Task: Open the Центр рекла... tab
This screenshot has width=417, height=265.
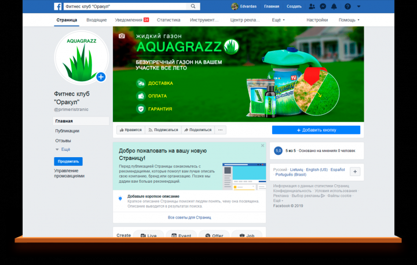Action: pos(245,20)
